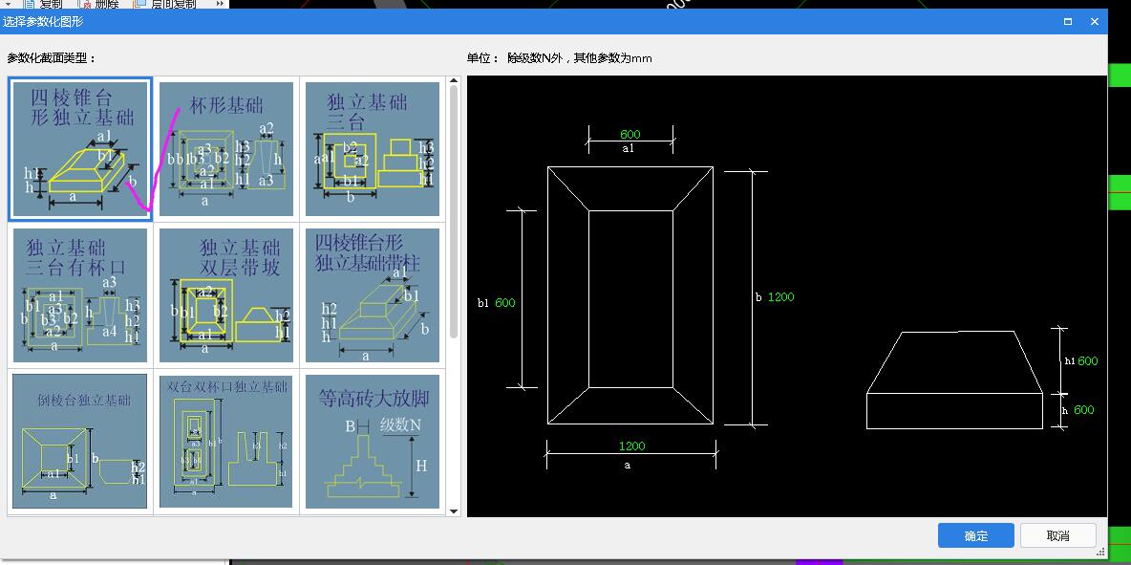Click 层间复制 in background toolbar

(165, 5)
